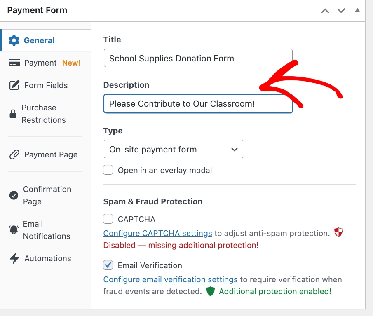The image size is (373, 316).
Task: Move Payment Form panel up
Action: [x=325, y=11]
